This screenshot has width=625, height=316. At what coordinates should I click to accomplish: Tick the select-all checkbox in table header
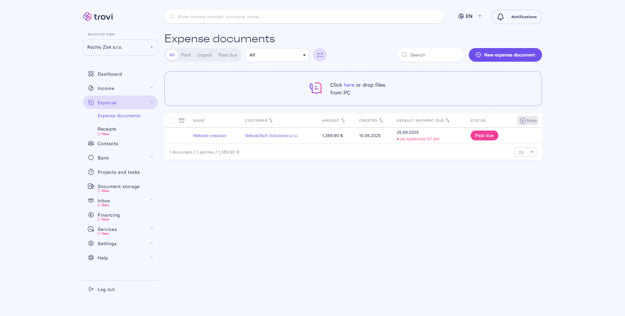click(x=171, y=120)
